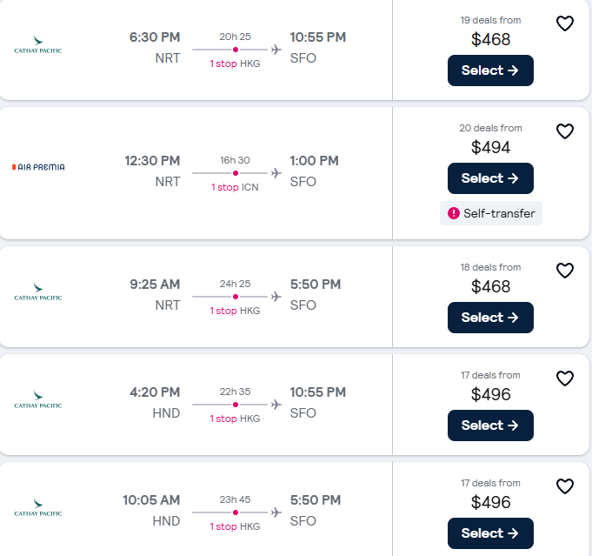The width and height of the screenshot is (592, 556).
Task: Choose Select on the 9:25 AM NRT flight
Action: point(490,318)
